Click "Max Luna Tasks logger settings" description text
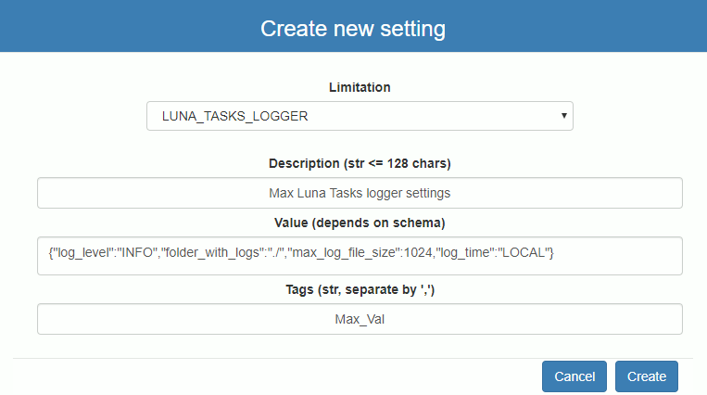 [360, 194]
